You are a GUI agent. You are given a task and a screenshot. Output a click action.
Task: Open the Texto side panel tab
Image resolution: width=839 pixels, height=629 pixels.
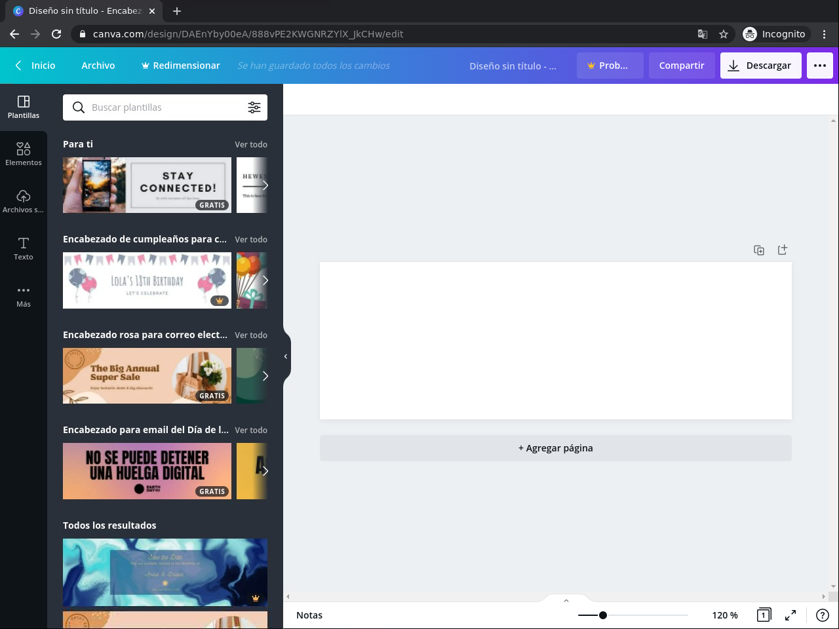(24, 249)
